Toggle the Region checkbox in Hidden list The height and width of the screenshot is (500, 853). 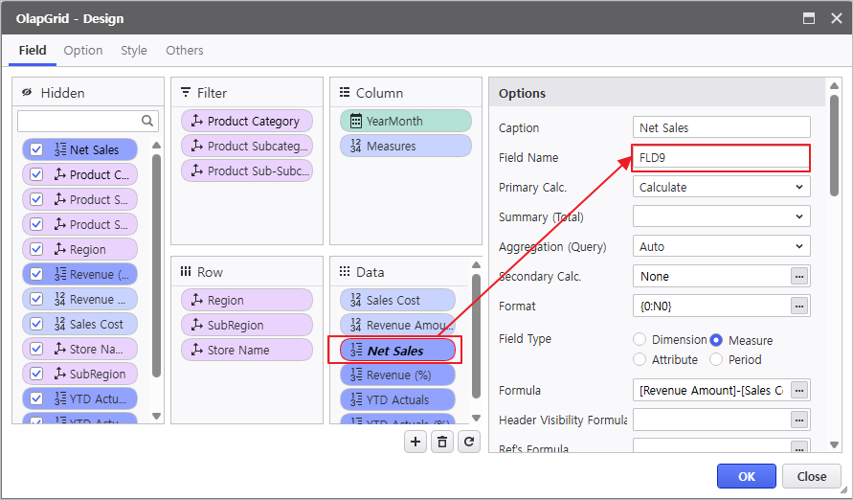pos(36,249)
